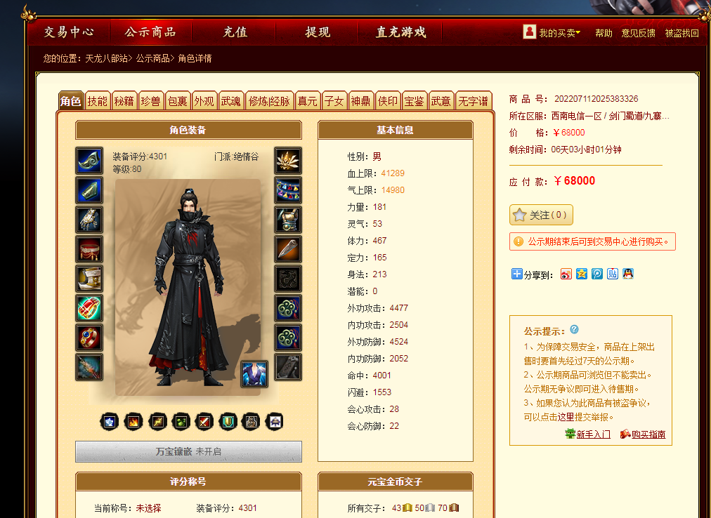This screenshot has width=711, height=518.
Task: Expand the blue plus 分享到 share menu
Action: point(516,274)
